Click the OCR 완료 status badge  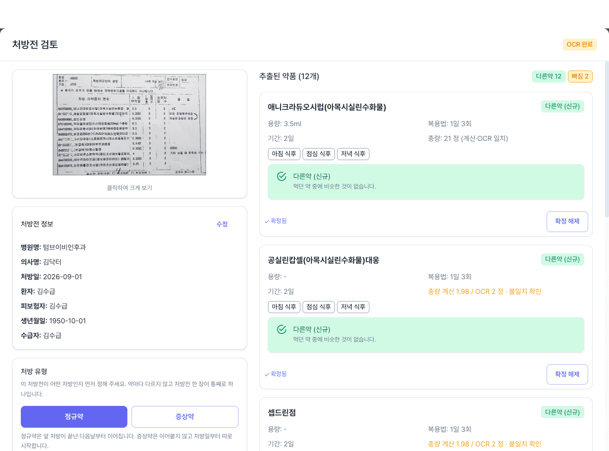580,45
